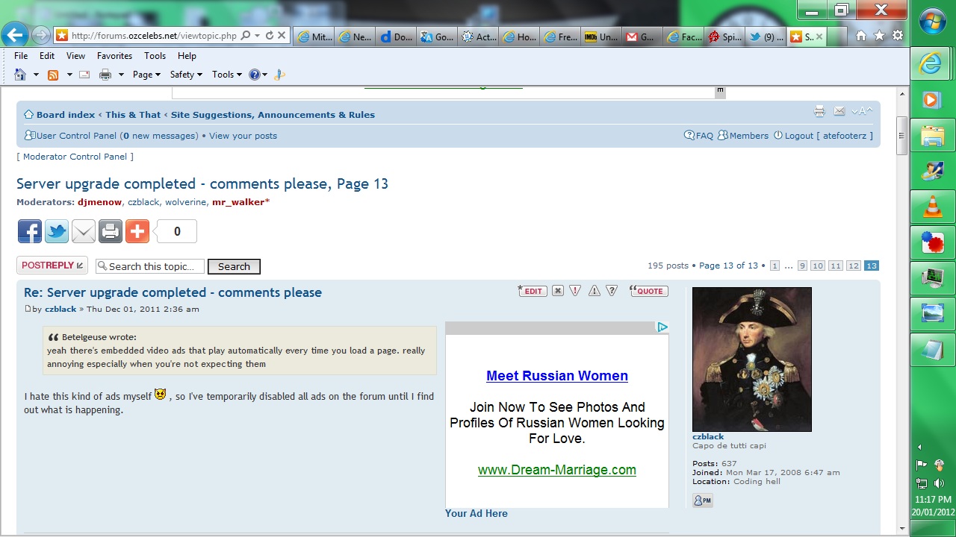This screenshot has width=956, height=537.
Task: Open the VLC media player taskbar icon
Action: point(932,205)
